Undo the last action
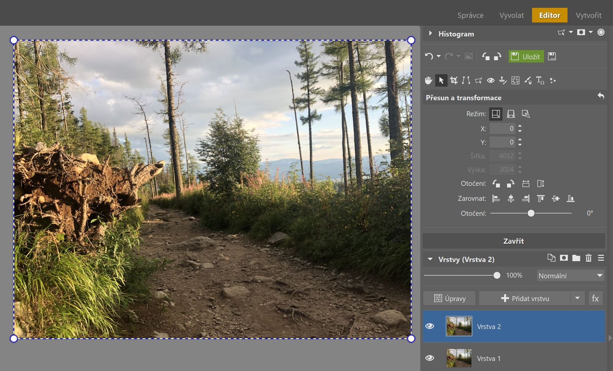 [429, 56]
